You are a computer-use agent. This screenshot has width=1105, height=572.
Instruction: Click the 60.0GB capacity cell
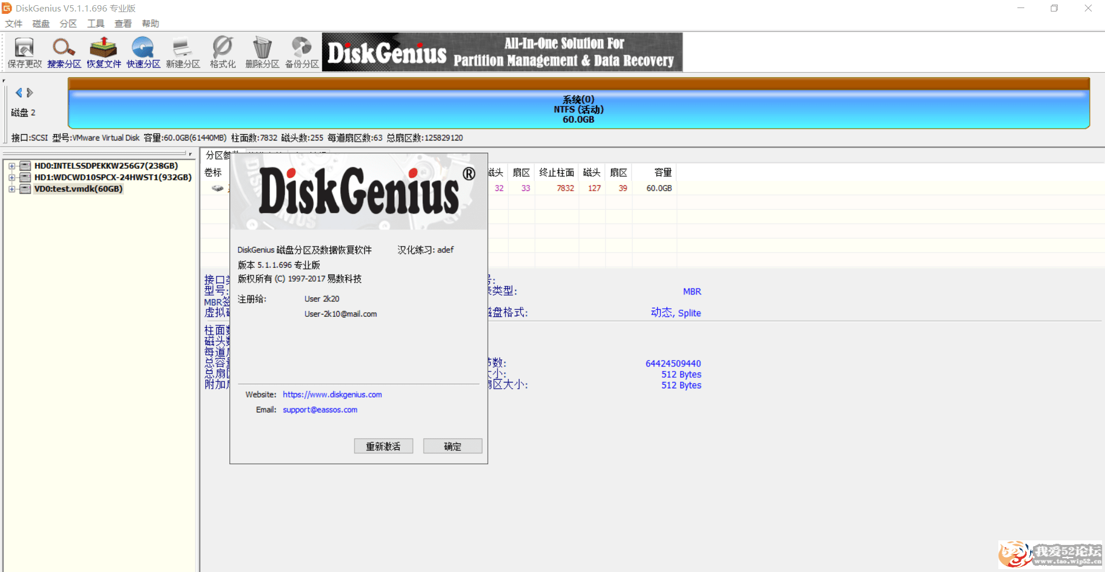click(x=659, y=188)
